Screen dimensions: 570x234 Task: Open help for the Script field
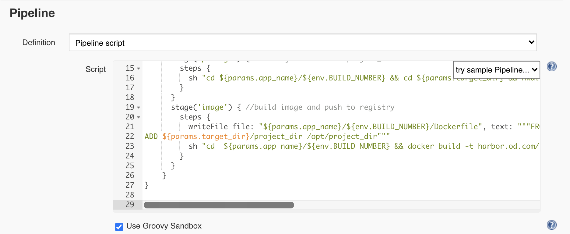coord(551,66)
